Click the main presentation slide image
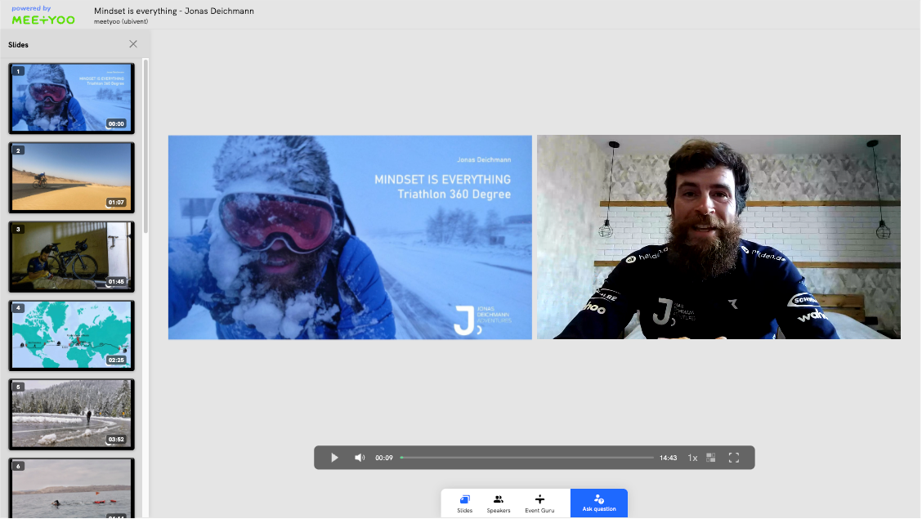 point(350,237)
